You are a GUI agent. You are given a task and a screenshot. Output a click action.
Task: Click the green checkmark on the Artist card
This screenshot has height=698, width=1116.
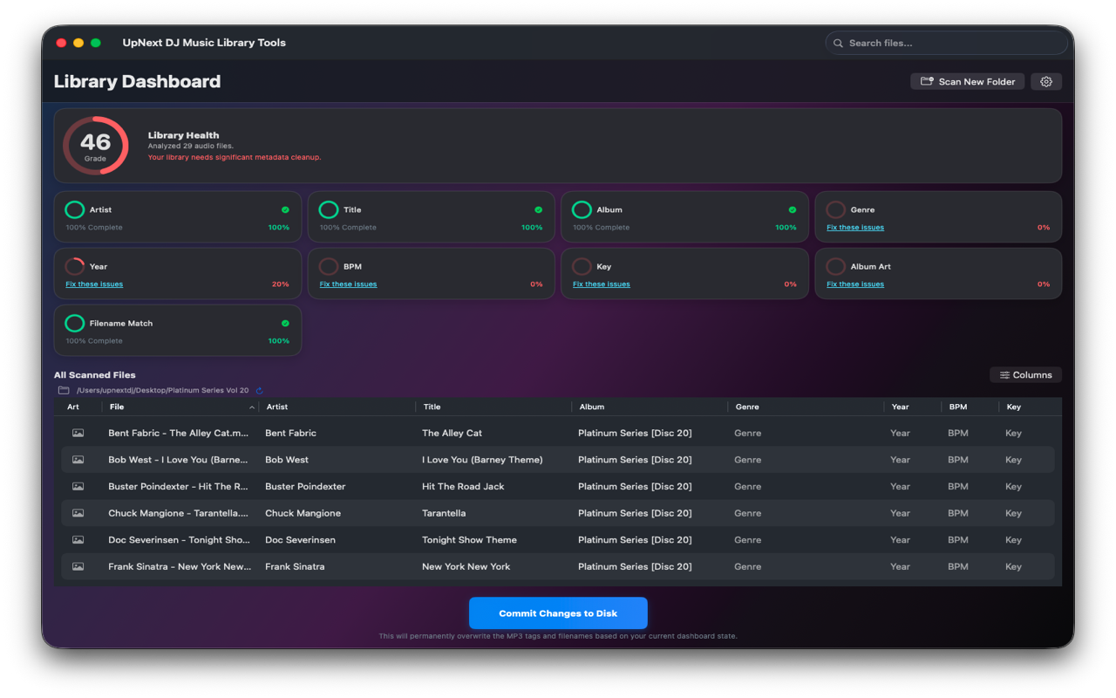[284, 209]
